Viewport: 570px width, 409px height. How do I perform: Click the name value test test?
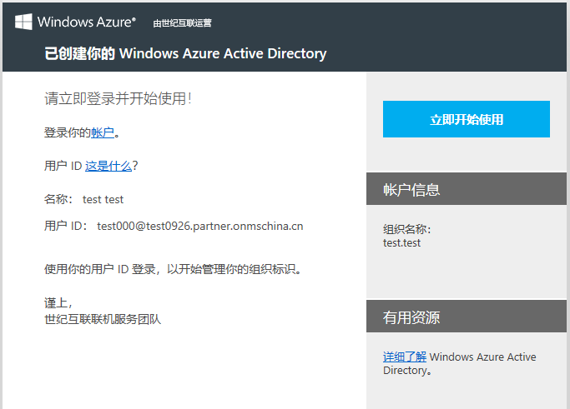pos(103,199)
